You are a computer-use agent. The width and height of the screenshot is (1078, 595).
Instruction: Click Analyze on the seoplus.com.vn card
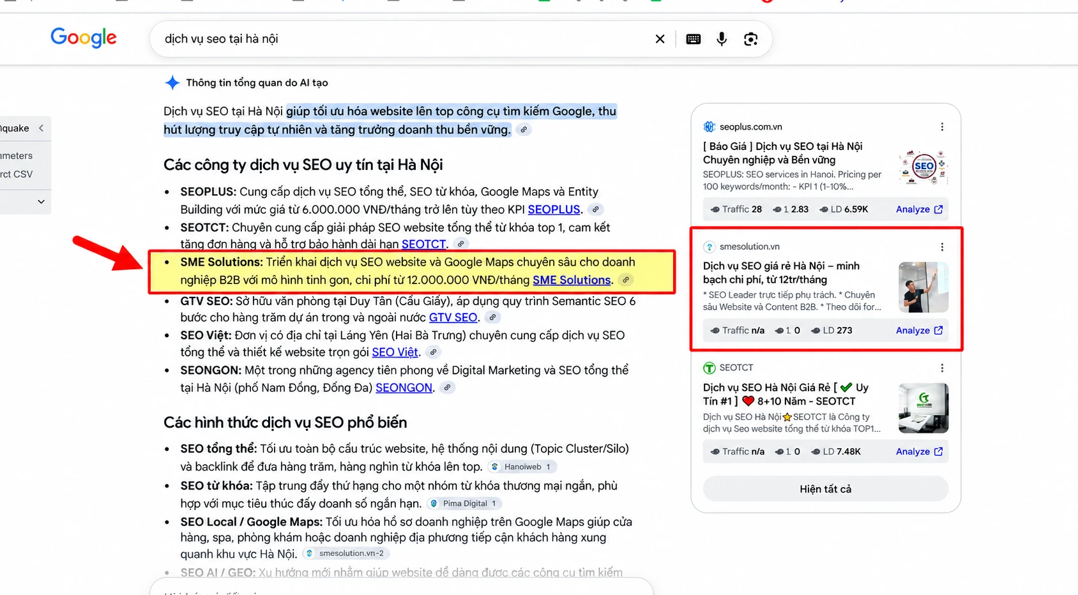click(919, 209)
